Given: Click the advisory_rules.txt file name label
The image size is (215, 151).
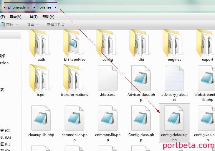Looking at the screenshot, I should click(174, 97).
